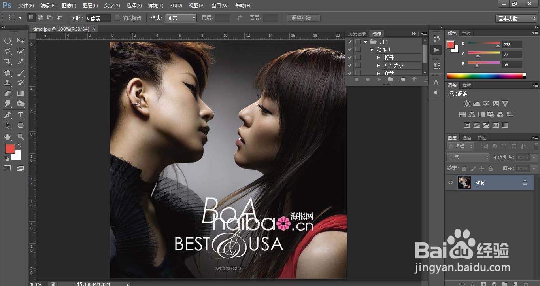Switch to the 通道 tab

point(467,138)
